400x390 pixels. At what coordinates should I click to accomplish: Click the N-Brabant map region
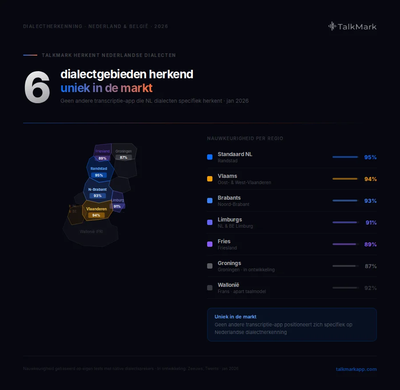coord(97,189)
